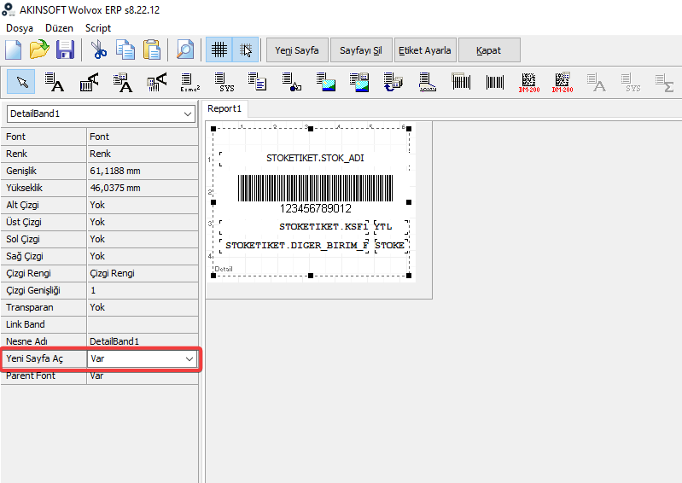Edit the Genişlik value 61,1188 mm
The image size is (682, 483).
click(143, 171)
